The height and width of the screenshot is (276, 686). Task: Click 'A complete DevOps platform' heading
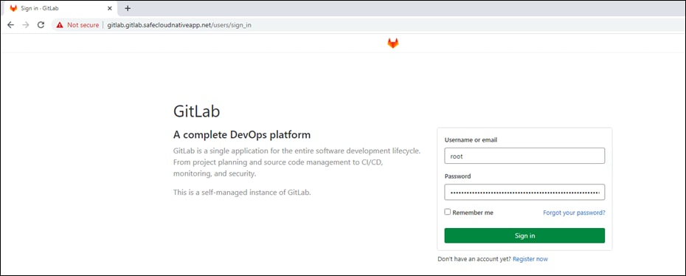click(242, 134)
